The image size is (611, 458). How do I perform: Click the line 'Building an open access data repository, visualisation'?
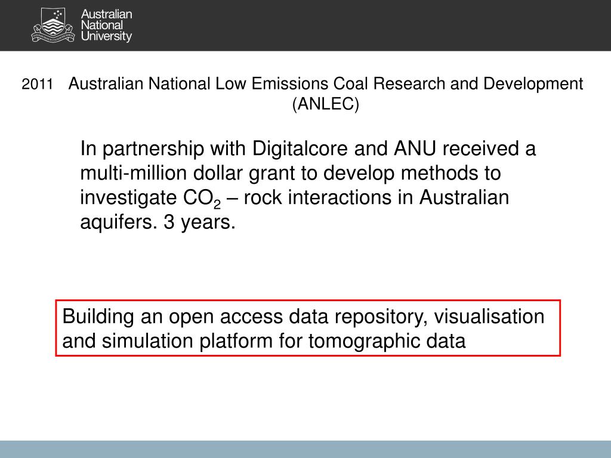click(303, 316)
